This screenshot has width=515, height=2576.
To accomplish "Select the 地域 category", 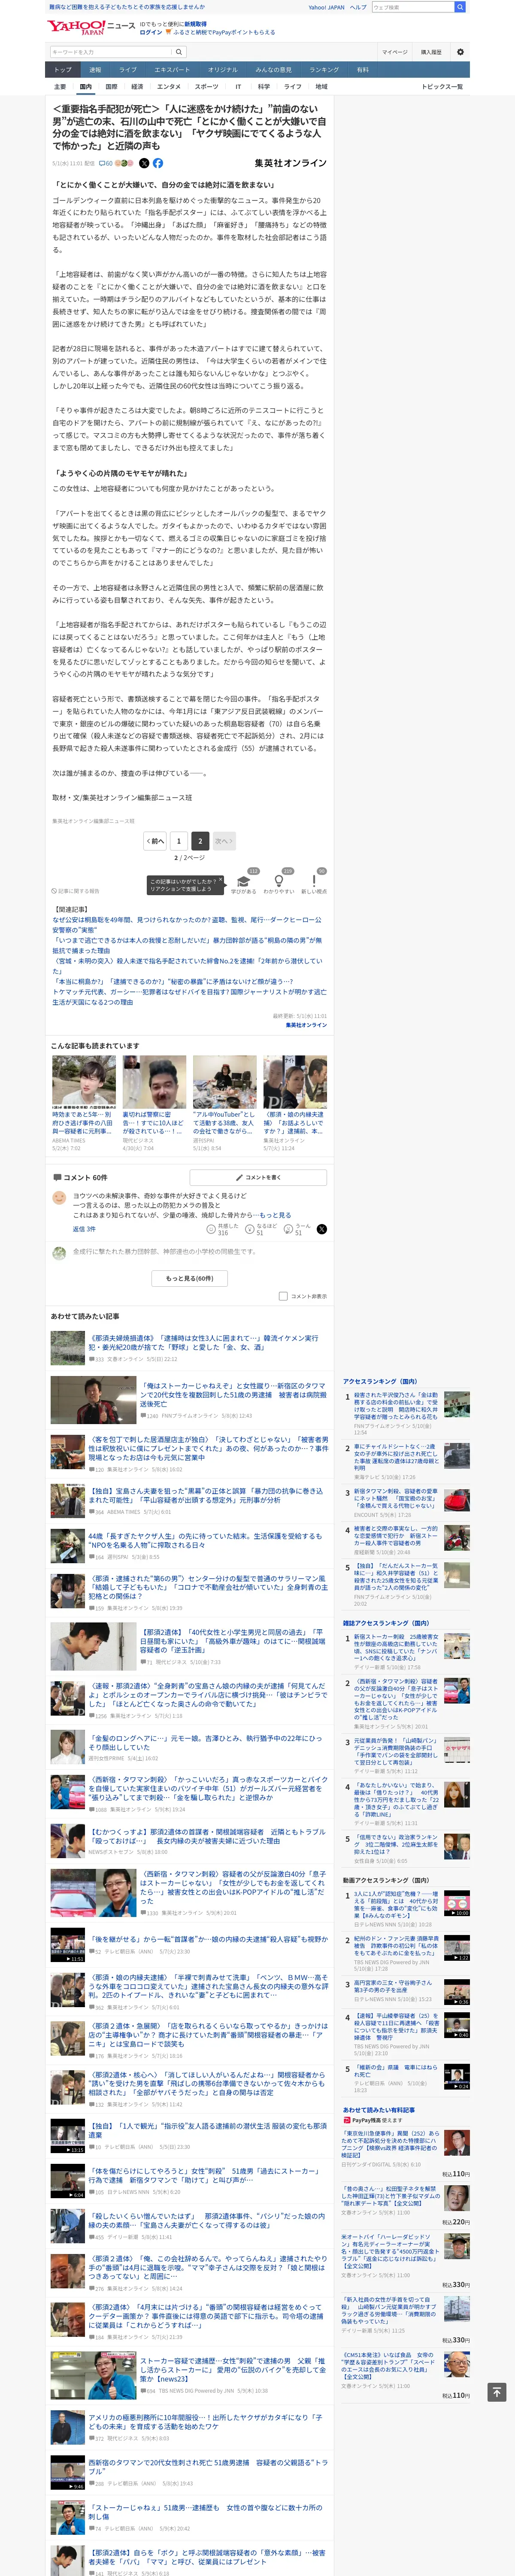I will pos(321,87).
